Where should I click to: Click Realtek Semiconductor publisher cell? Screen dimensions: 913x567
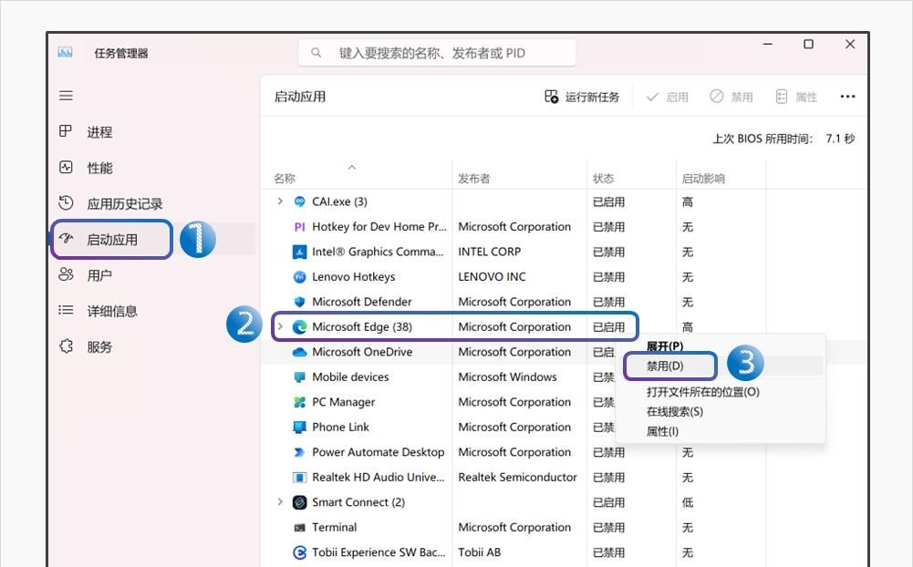(518, 477)
